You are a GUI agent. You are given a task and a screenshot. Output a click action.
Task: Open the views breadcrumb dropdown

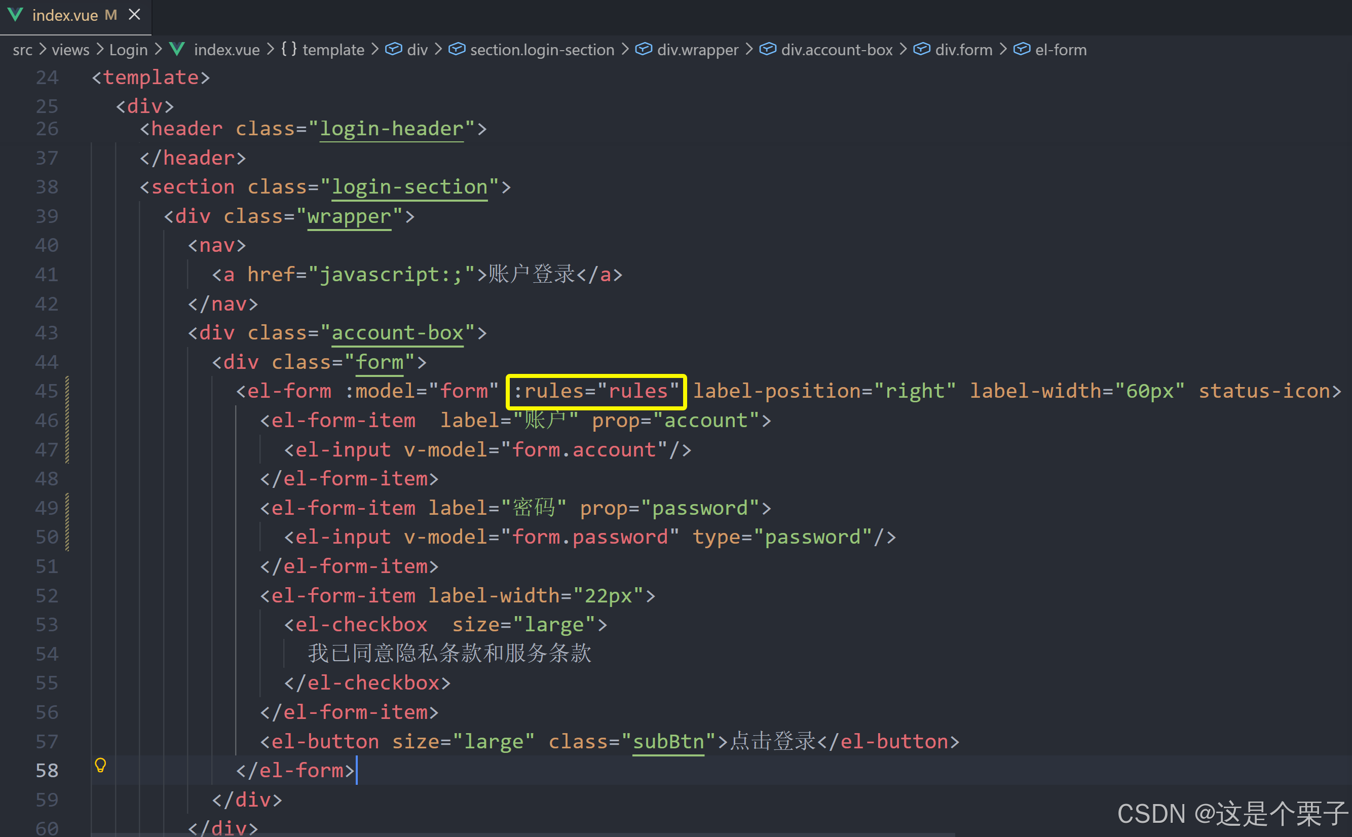(x=70, y=50)
